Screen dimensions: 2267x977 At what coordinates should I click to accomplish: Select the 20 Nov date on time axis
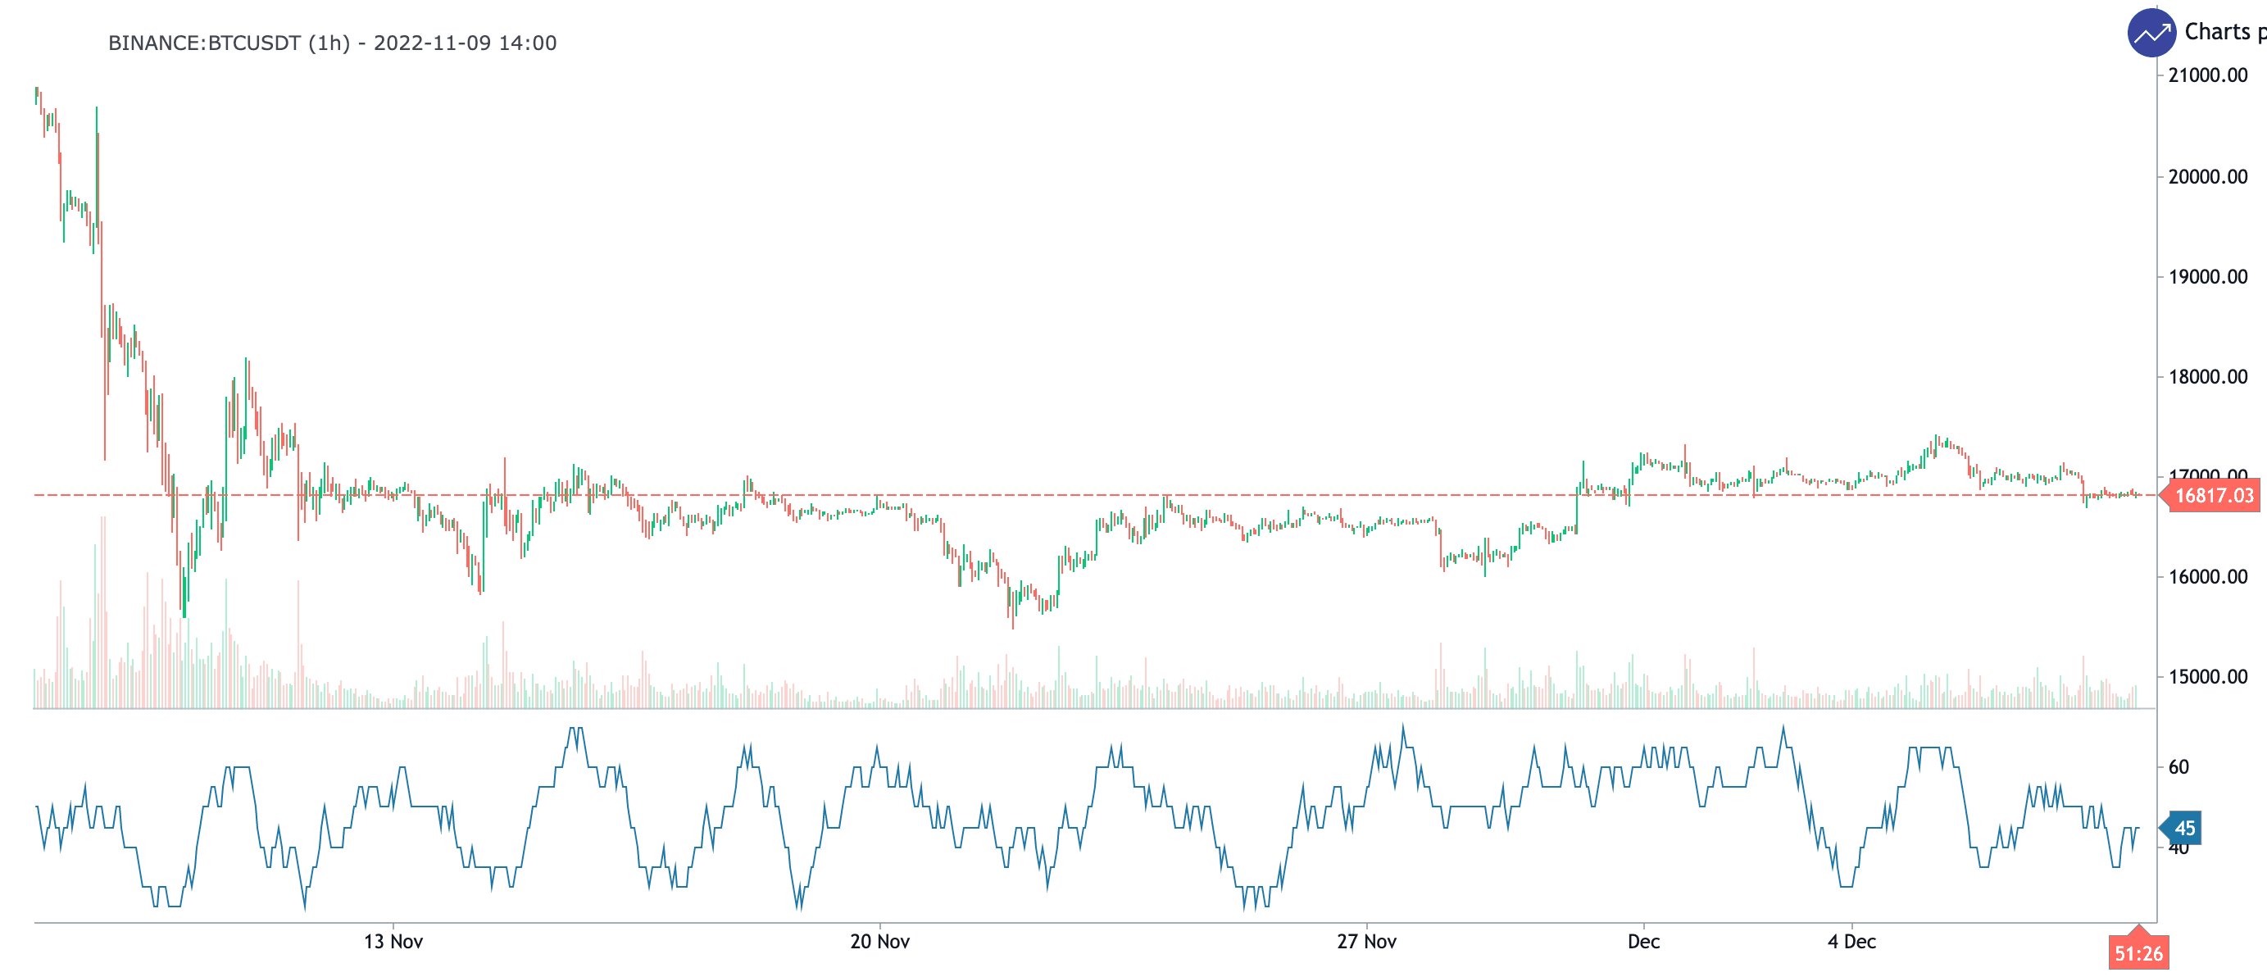(x=879, y=942)
